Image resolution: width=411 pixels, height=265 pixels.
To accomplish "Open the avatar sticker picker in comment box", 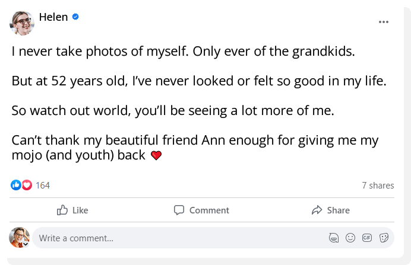I will point(334,238).
